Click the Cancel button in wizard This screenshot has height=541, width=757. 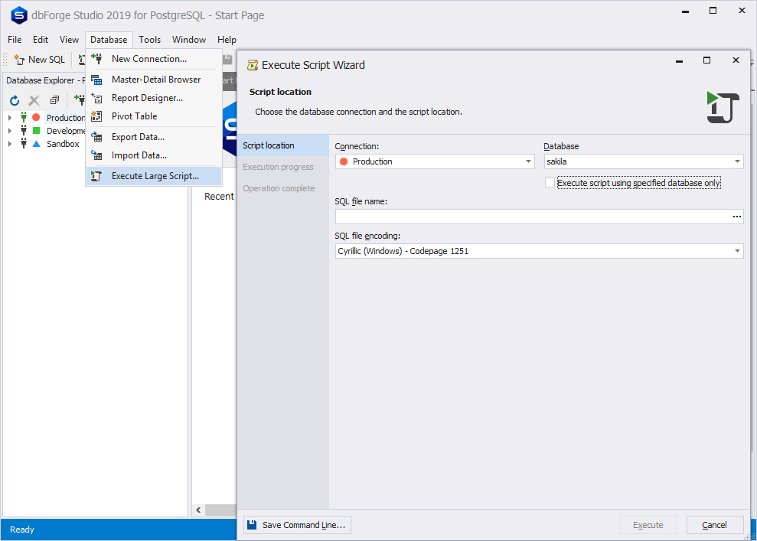tap(714, 525)
